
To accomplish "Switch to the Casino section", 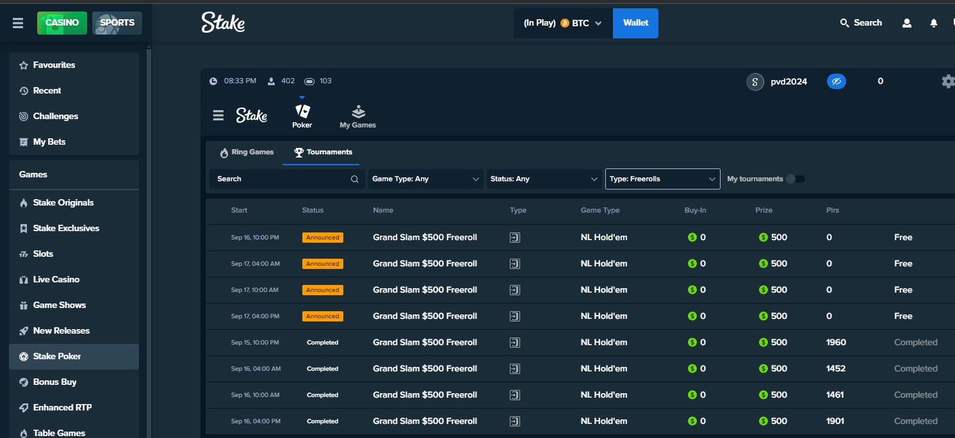I will [x=62, y=23].
